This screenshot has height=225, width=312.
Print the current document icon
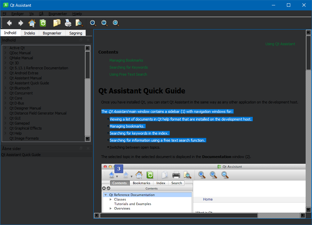click(x=68, y=23)
